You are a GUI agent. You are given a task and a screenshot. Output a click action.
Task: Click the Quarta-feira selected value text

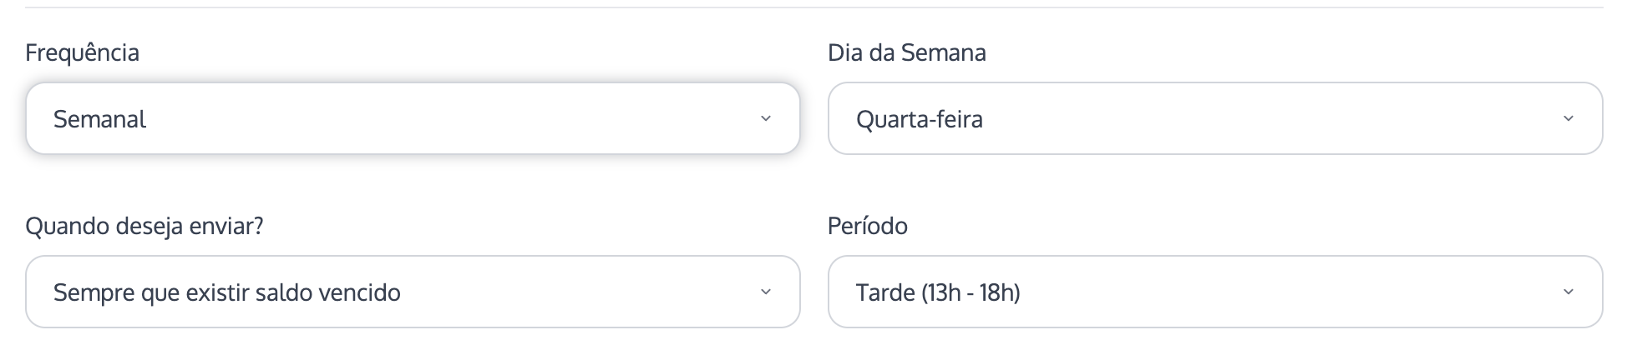tap(919, 119)
